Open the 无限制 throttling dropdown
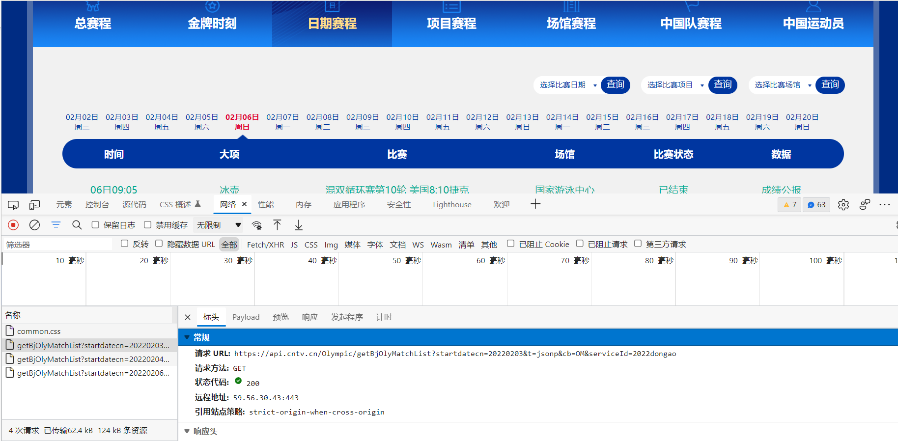The width and height of the screenshot is (898, 441). [x=219, y=225]
